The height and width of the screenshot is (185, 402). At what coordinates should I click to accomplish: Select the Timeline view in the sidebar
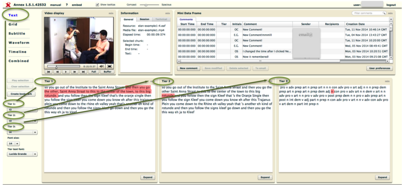click(18, 52)
